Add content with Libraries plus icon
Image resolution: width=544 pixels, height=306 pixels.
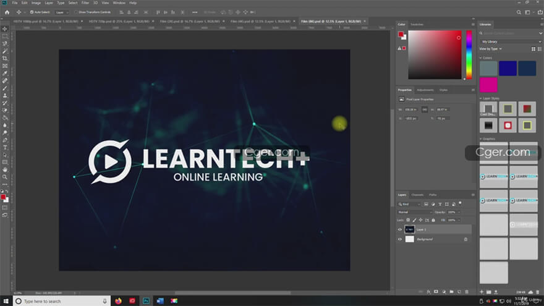(481, 292)
